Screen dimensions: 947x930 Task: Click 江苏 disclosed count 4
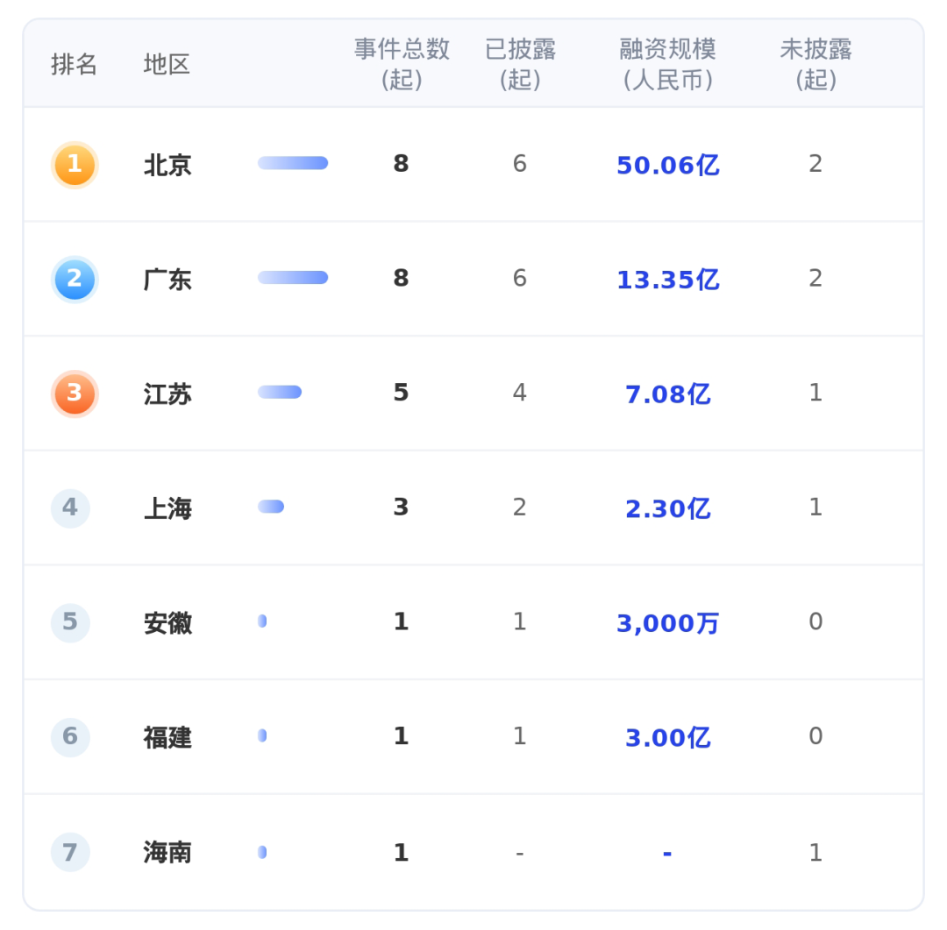click(519, 392)
